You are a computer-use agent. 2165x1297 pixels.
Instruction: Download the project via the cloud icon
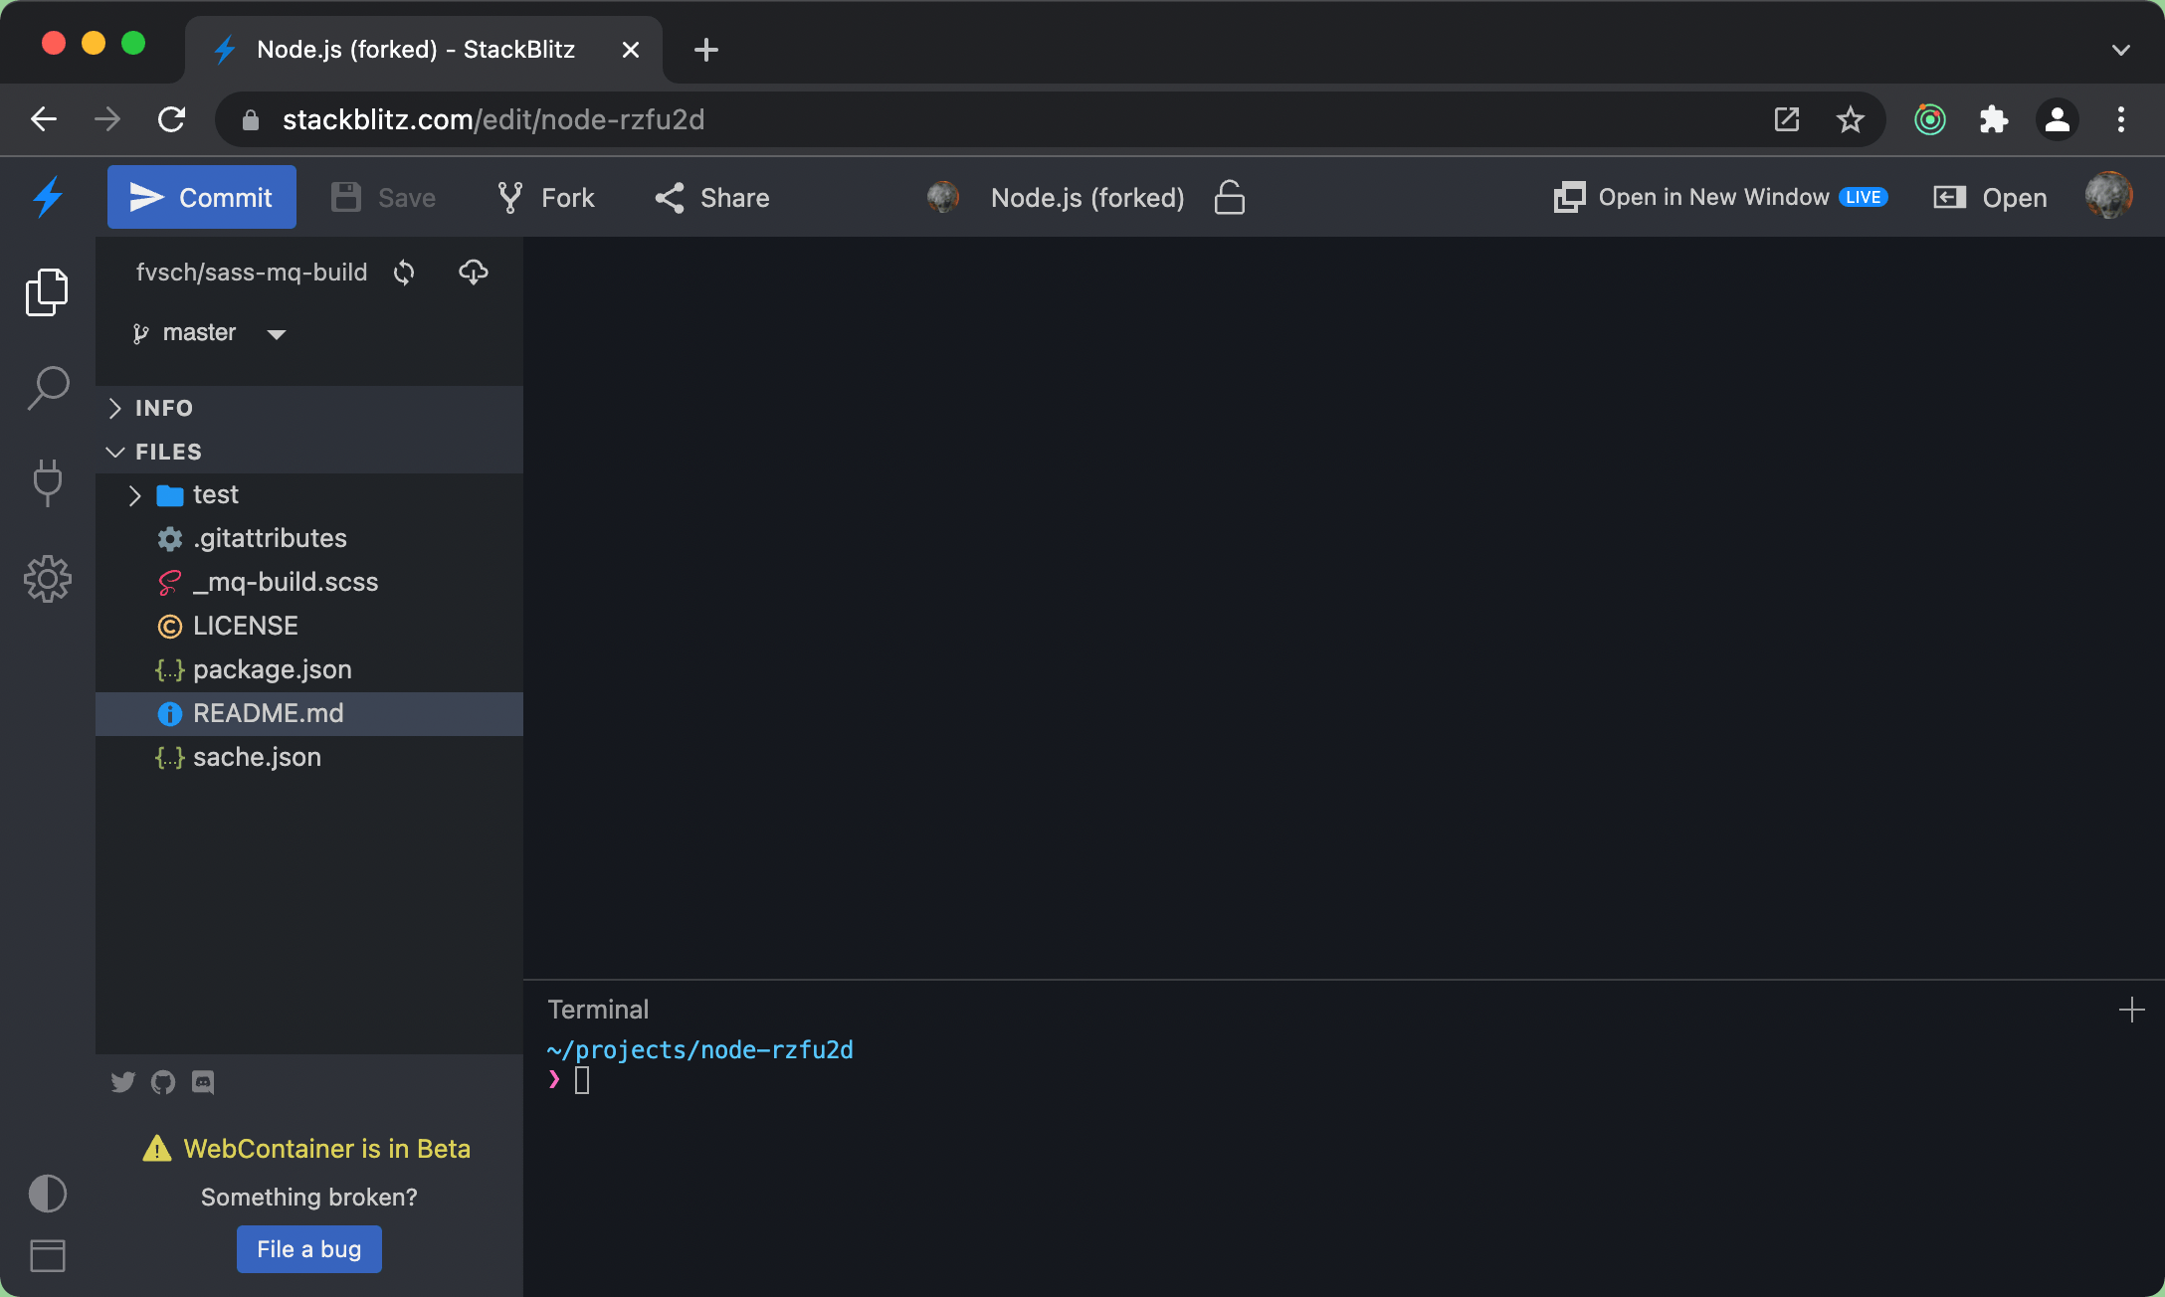pos(474,273)
